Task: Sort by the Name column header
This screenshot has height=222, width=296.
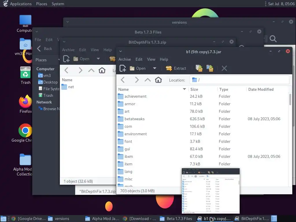Action: tap(152, 89)
